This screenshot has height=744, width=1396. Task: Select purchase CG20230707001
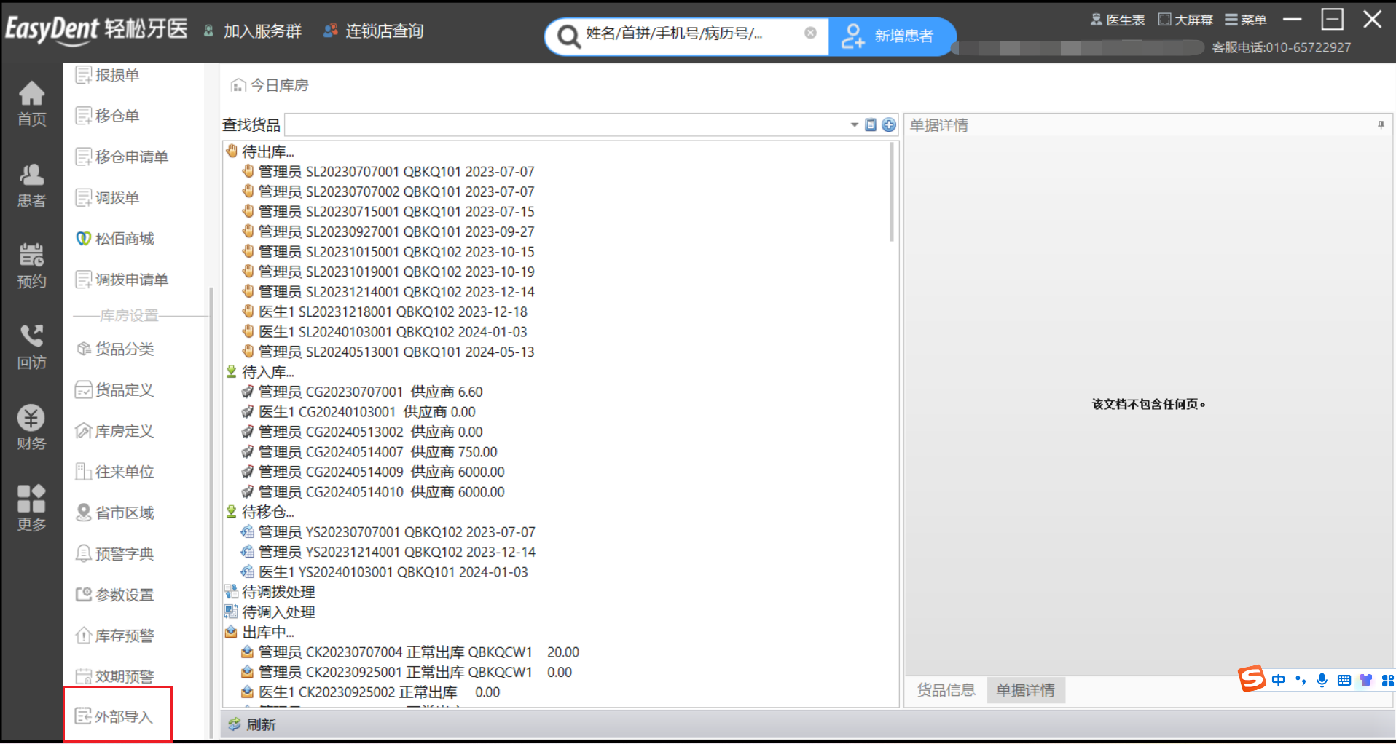pyautogui.click(x=362, y=392)
